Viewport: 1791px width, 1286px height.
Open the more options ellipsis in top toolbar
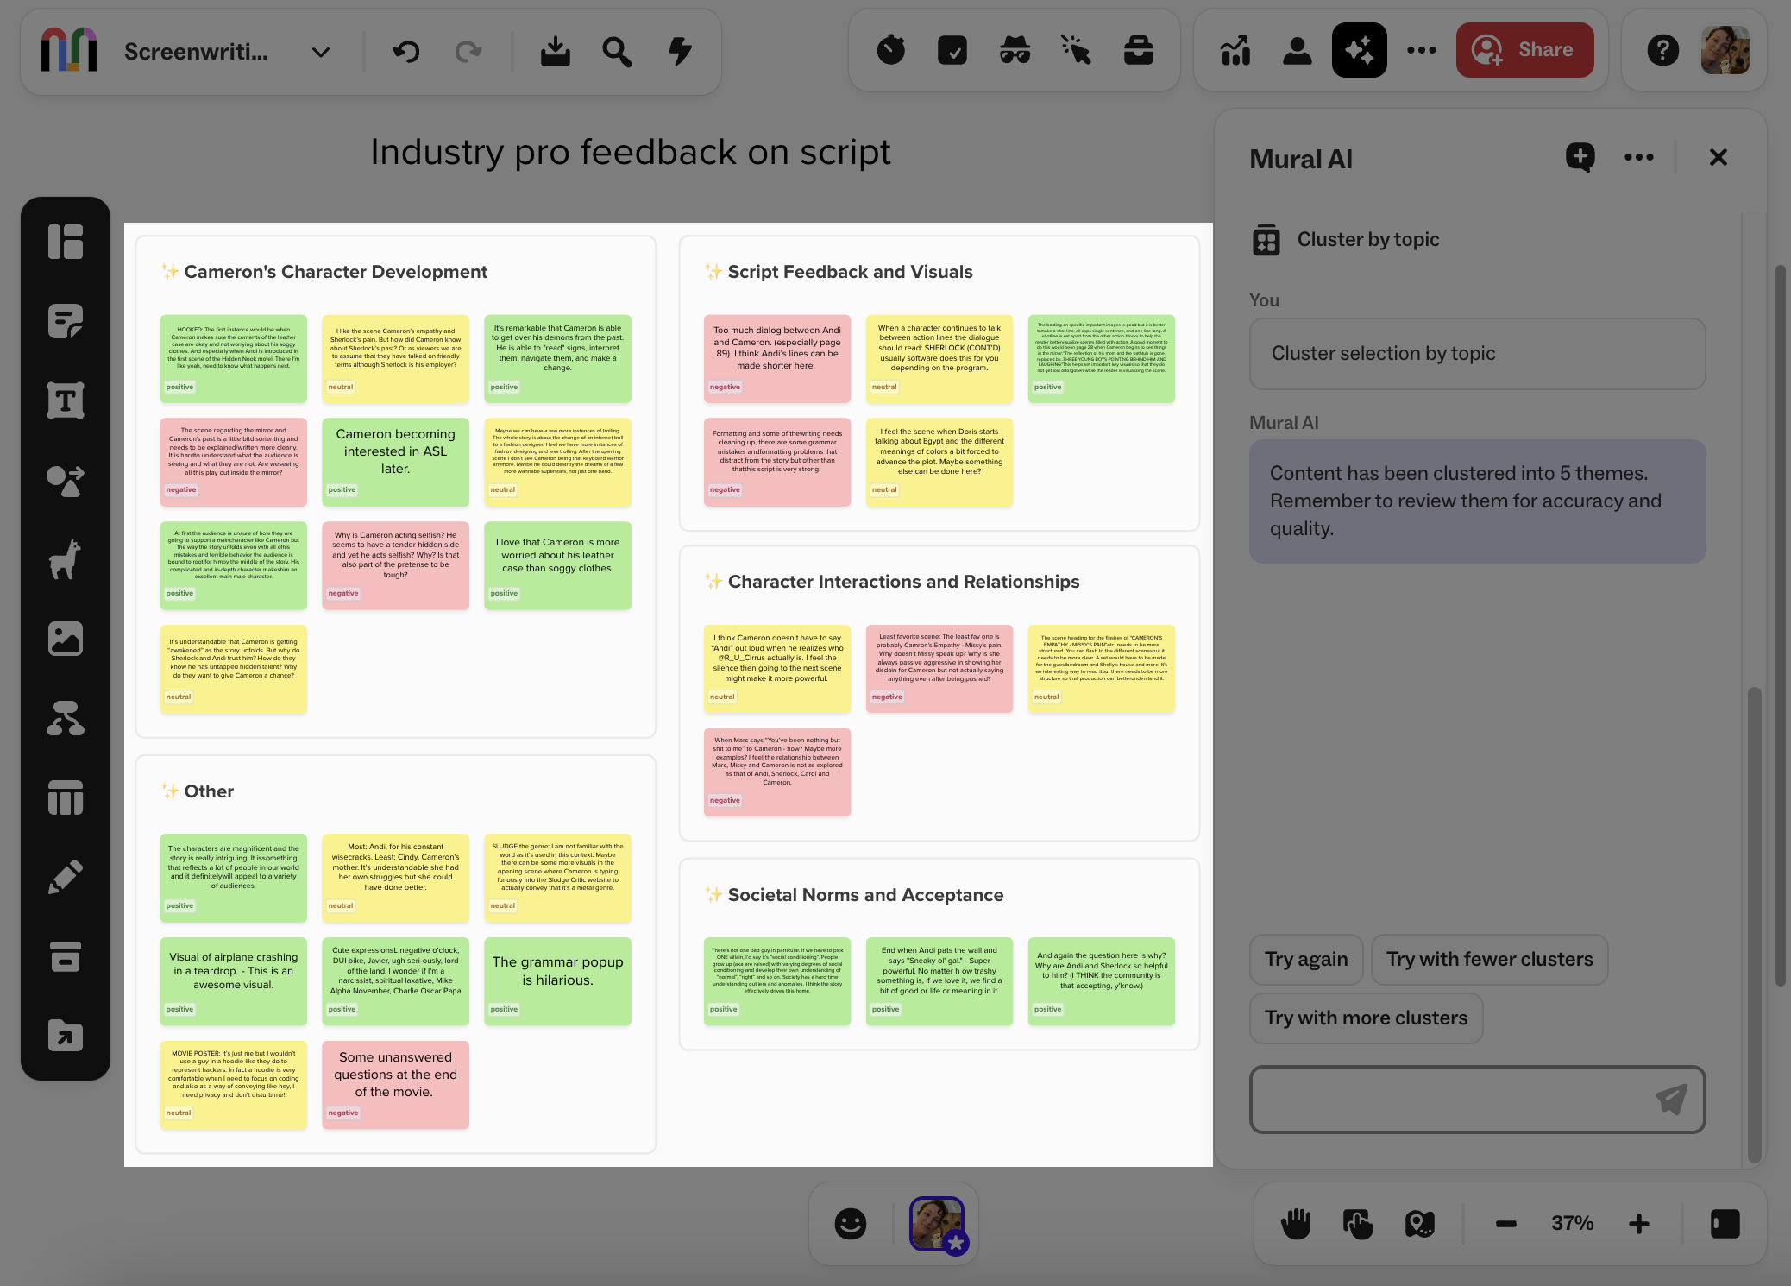coord(1421,50)
